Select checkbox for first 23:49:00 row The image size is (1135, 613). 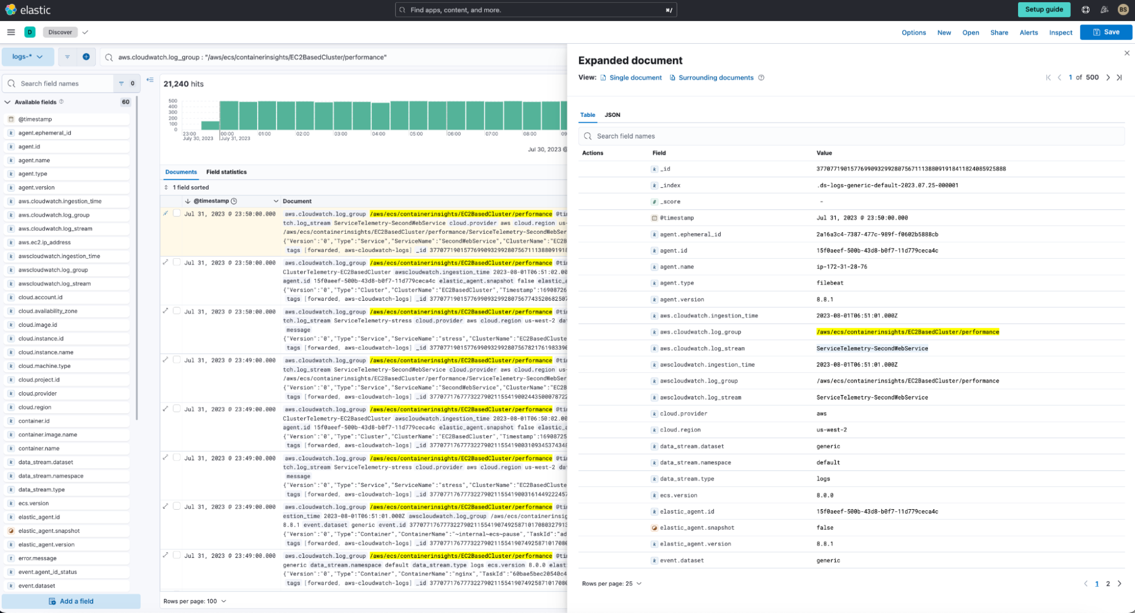point(177,360)
